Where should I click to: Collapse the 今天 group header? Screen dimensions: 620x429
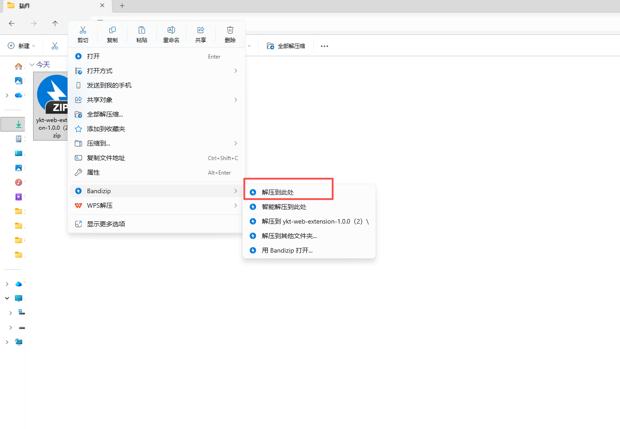32,65
